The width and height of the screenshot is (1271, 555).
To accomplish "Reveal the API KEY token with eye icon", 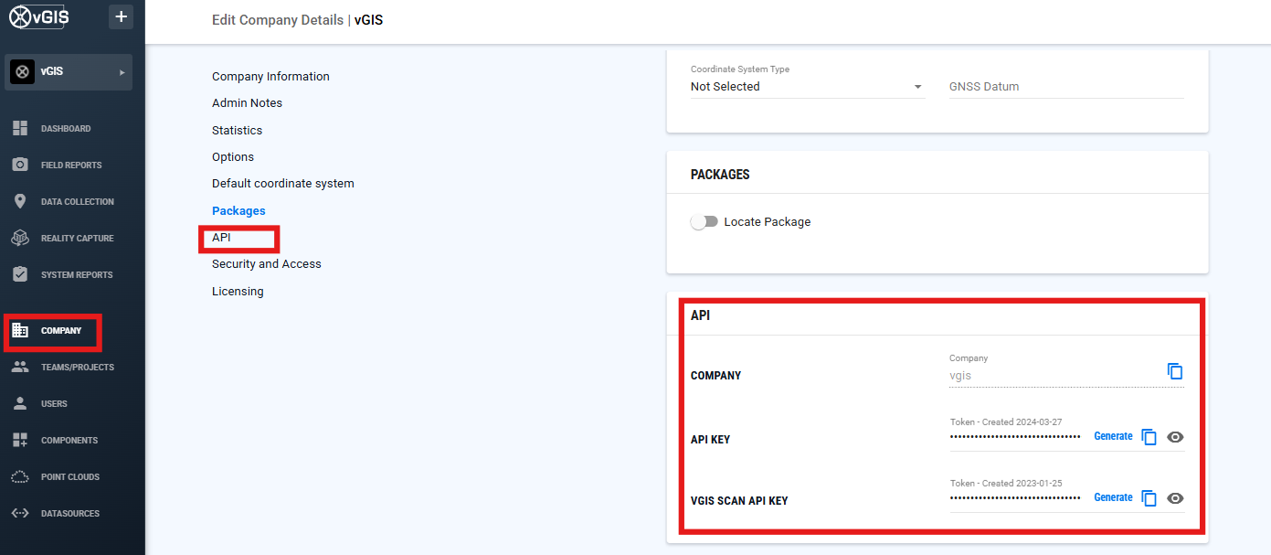I will (1176, 437).
